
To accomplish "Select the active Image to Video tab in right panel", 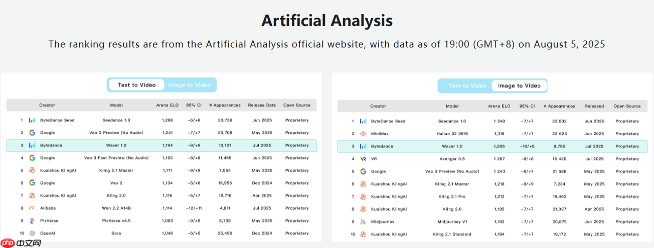I will click(519, 85).
